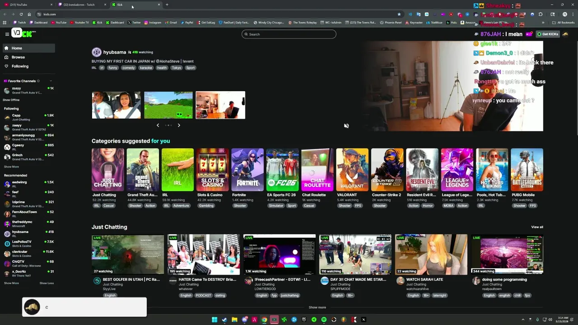Screen dimensions: 578x325
Task: Click the Kick search field
Action: pos(289,34)
